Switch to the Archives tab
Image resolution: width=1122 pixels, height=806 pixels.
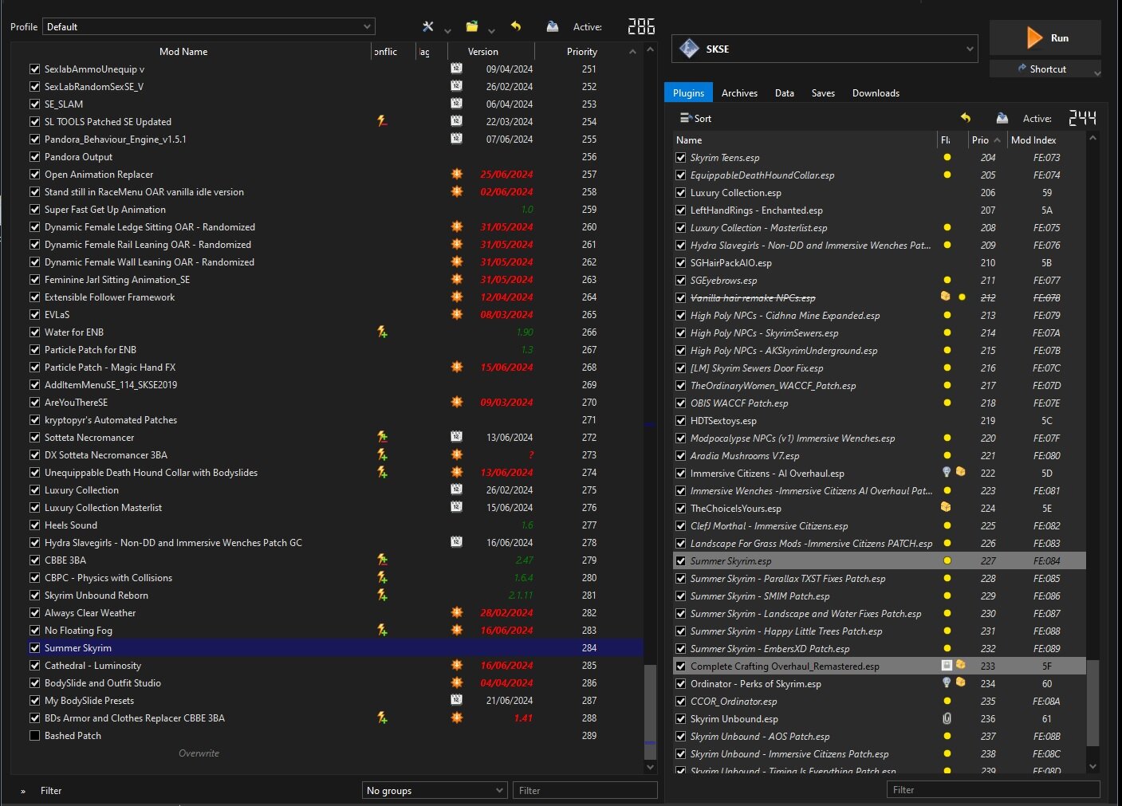(738, 92)
